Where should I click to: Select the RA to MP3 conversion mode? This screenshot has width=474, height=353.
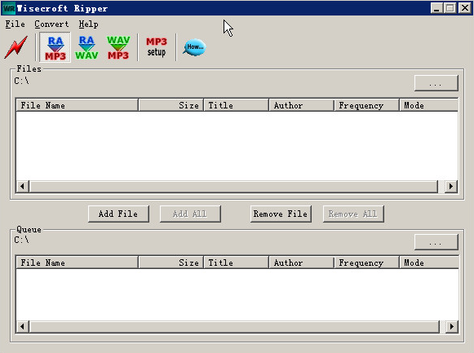55,47
